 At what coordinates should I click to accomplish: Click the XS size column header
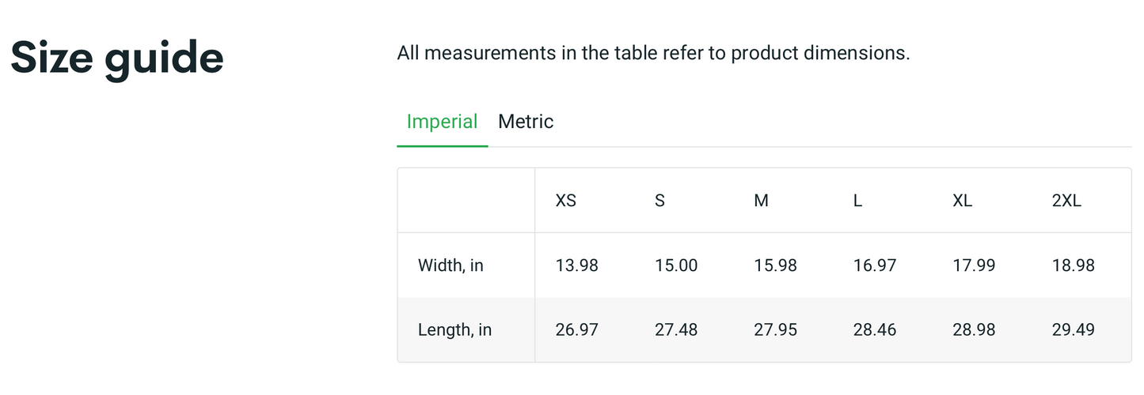(x=566, y=201)
